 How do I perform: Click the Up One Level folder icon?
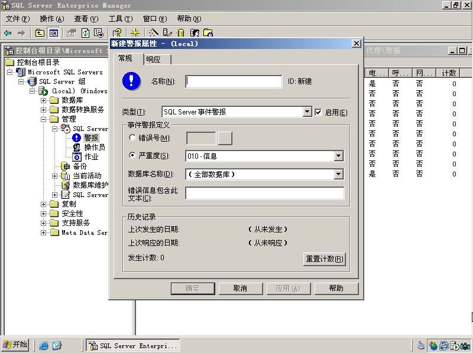(x=40, y=33)
